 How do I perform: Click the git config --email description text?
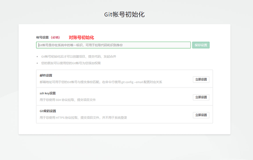101,82
